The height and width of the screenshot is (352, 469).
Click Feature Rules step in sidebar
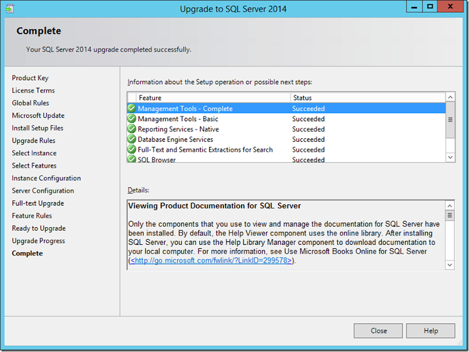pyautogui.click(x=32, y=216)
